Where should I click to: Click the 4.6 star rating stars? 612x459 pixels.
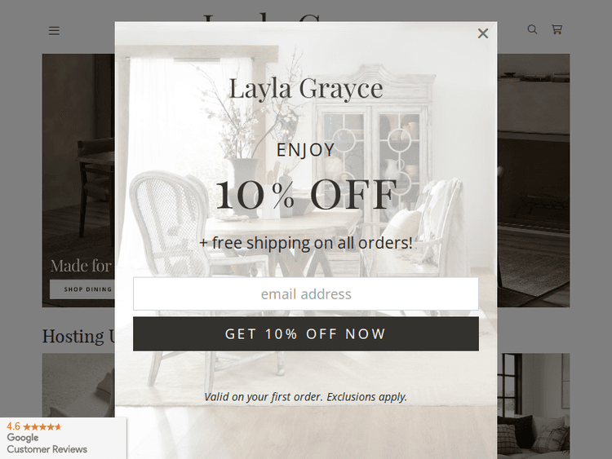42,426
